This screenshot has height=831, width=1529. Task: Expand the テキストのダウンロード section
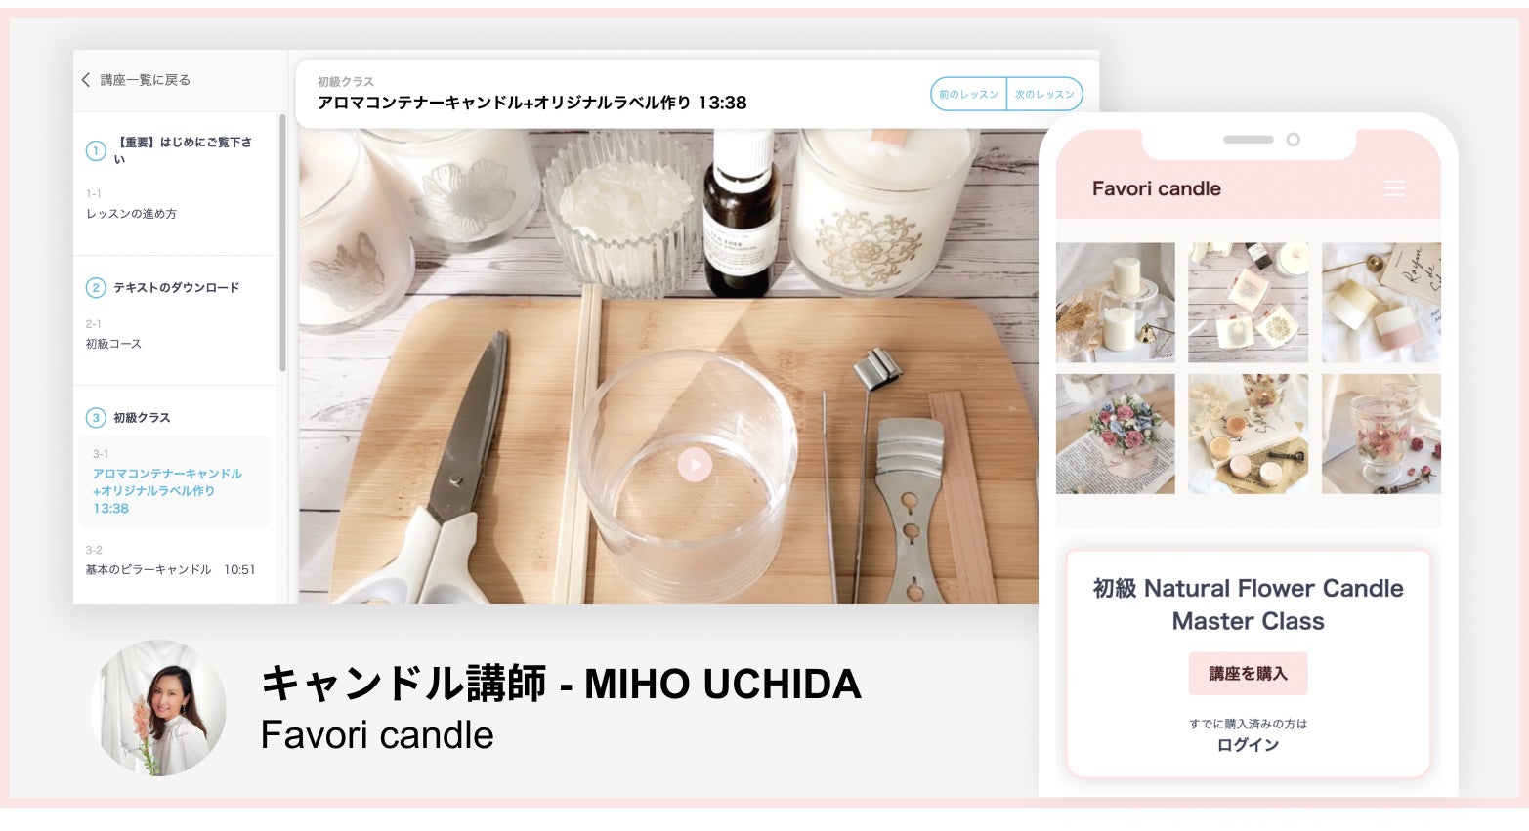point(176,287)
